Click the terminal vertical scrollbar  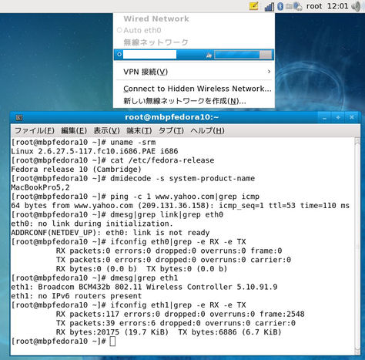[x=357, y=247]
